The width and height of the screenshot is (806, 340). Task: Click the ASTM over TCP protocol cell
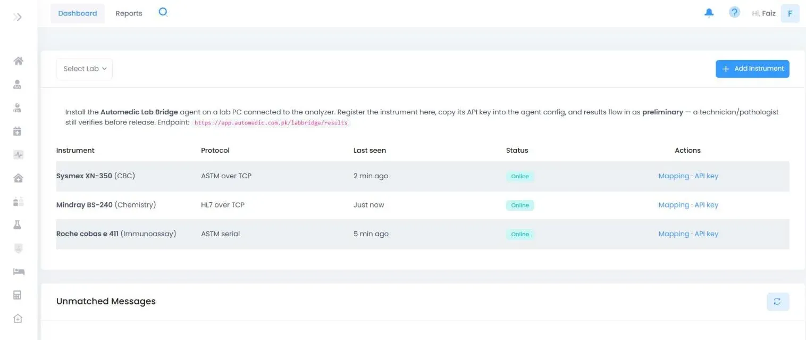(226, 176)
